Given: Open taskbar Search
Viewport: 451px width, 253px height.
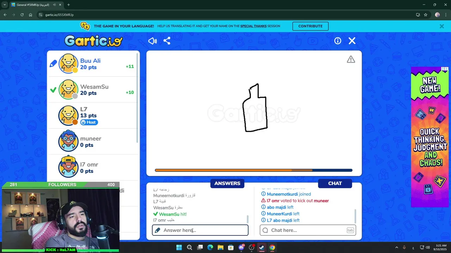Looking at the screenshot, I should coord(190,247).
